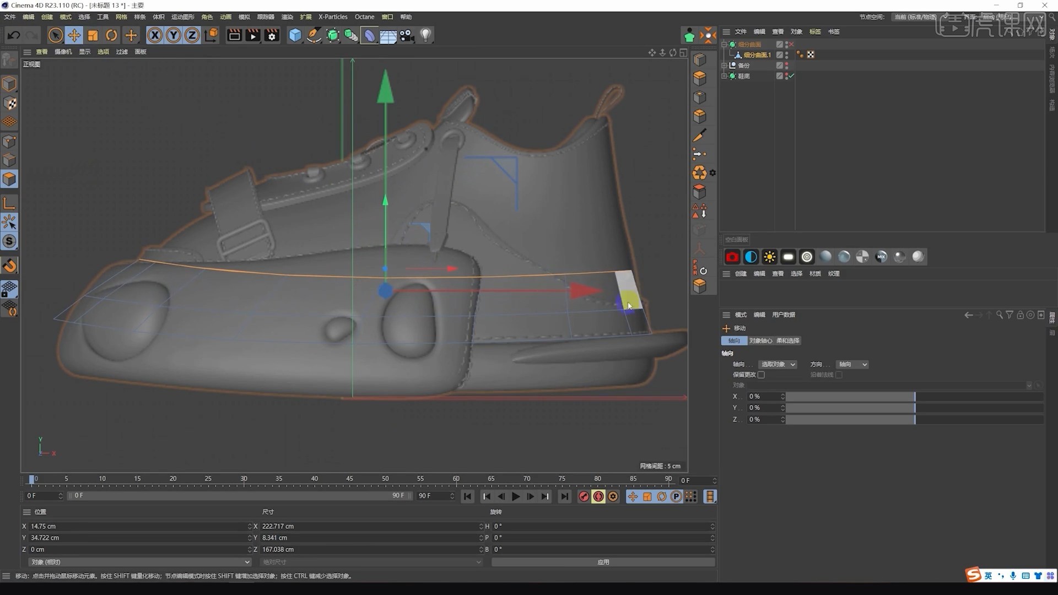Open the Edit Render Settings icon
This screenshot has width=1058, height=595.
(x=271, y=35)
